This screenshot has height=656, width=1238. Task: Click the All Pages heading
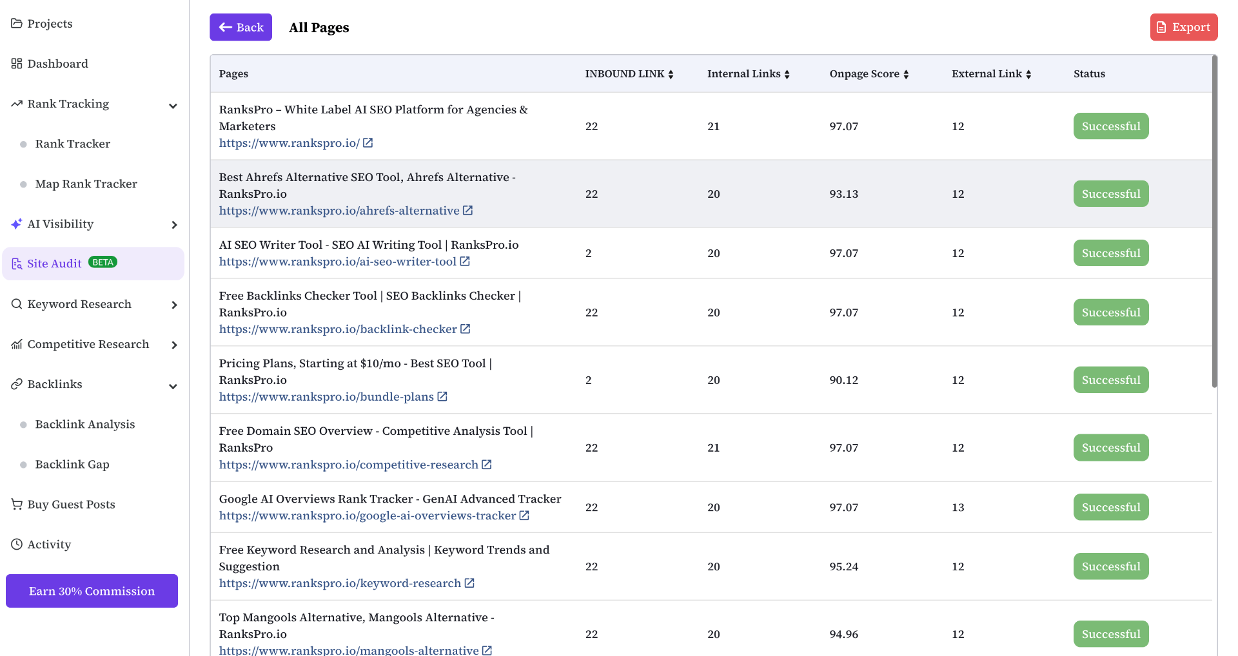319,28
